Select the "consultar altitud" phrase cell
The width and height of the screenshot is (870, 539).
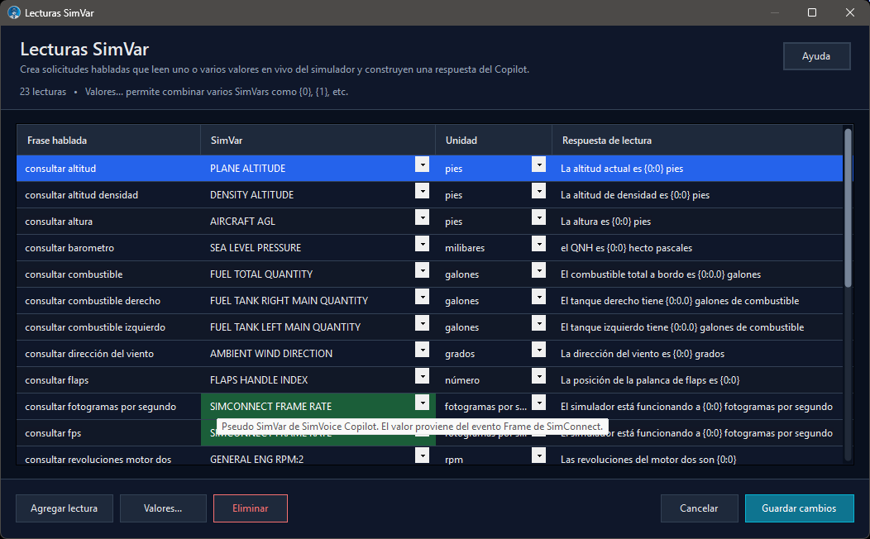(109, 169)
